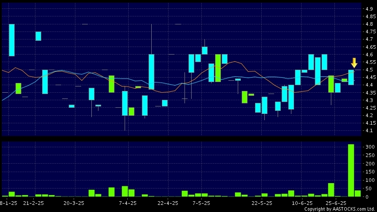Select the 20-3-25 date label

point(74,203)
